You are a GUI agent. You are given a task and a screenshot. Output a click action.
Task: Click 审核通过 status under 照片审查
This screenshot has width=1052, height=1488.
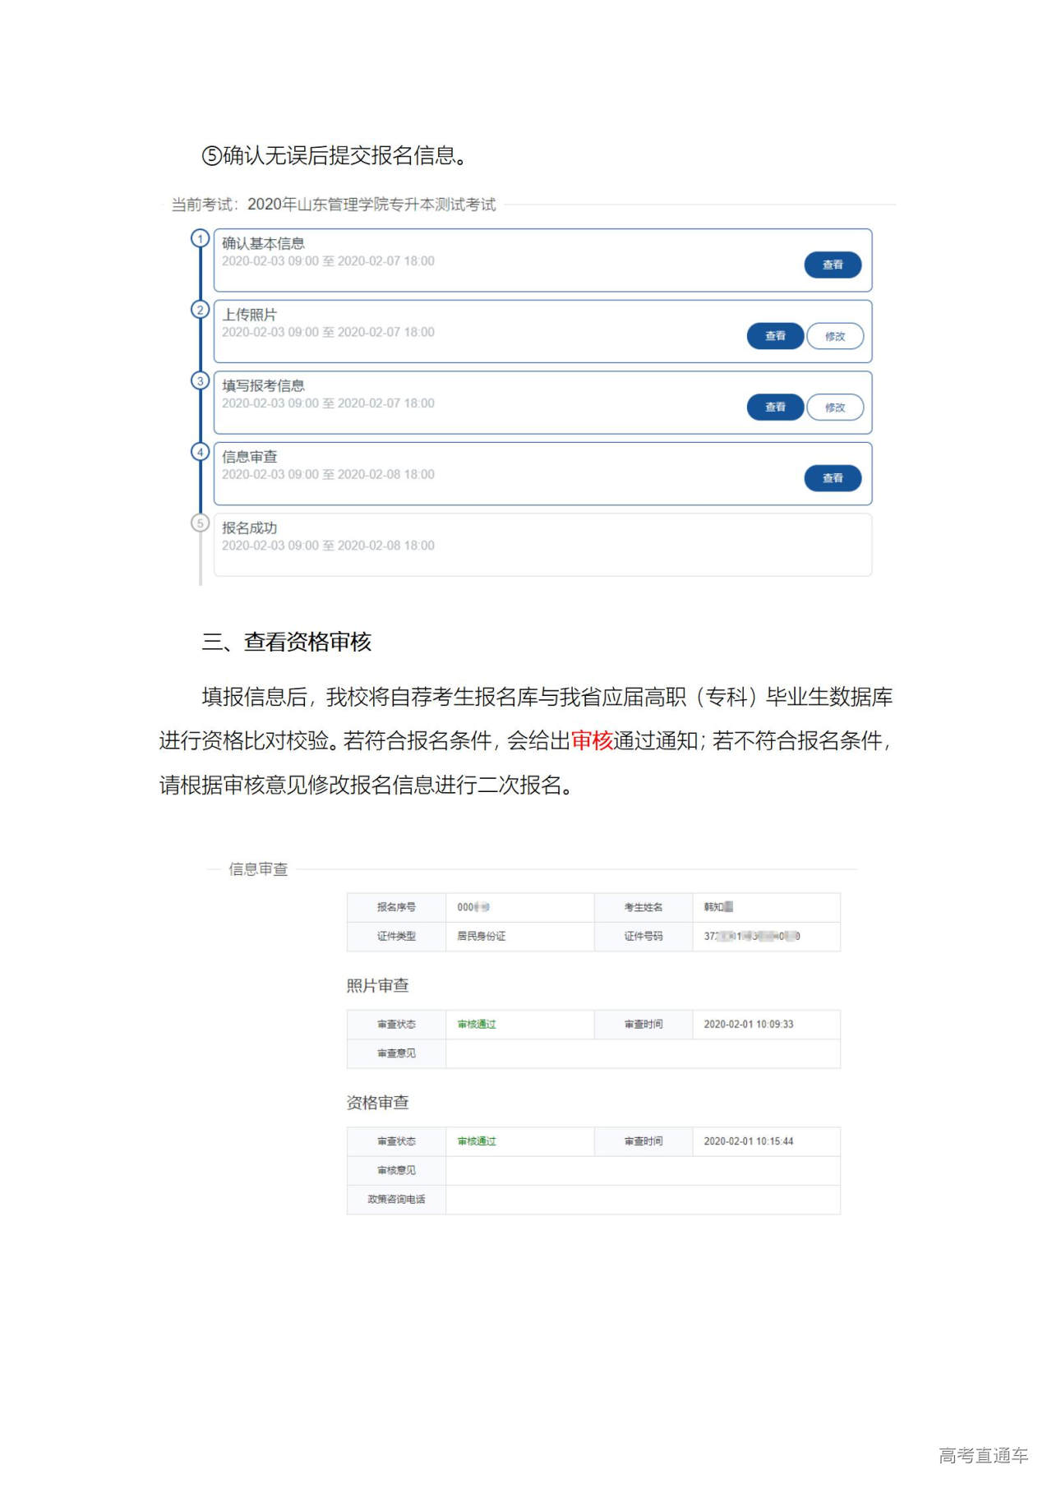[477, 1025]
